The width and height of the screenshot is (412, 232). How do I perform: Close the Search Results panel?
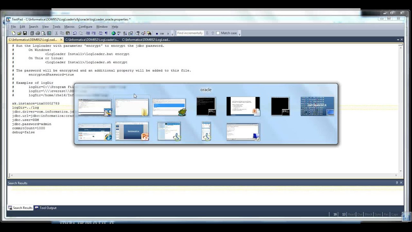401,183
